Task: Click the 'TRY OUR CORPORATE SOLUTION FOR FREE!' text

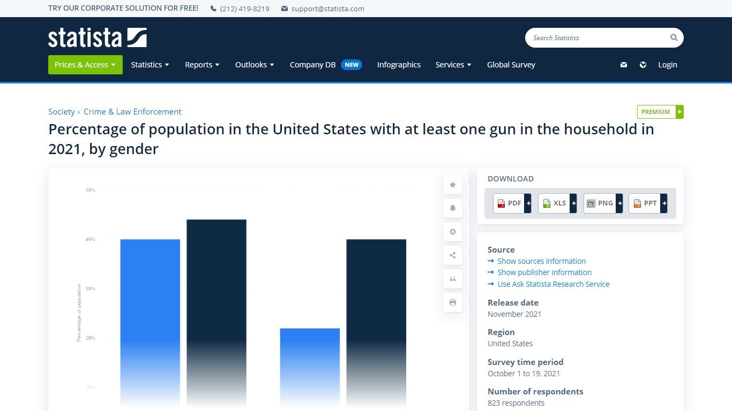Action: [x=123, y=9]
